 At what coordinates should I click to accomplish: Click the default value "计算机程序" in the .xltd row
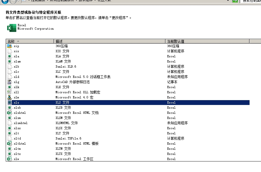[176, 138]
